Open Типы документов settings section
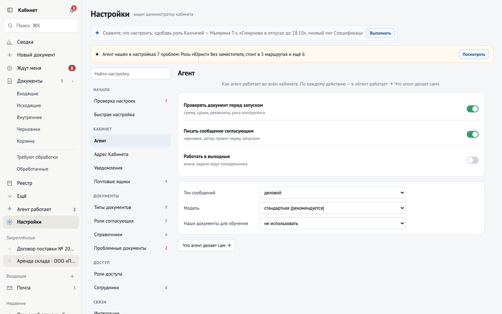Image resolution: width=502 pixels, height=314 pixels. pos(131,207)
